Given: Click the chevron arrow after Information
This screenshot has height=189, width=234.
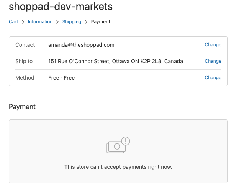Looking at the screenshot, I should click(57, 22).
